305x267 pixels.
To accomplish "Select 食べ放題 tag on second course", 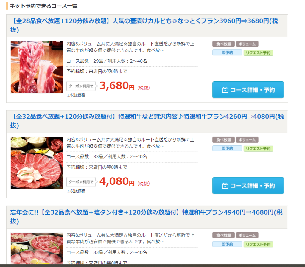I will coord(223,140).
